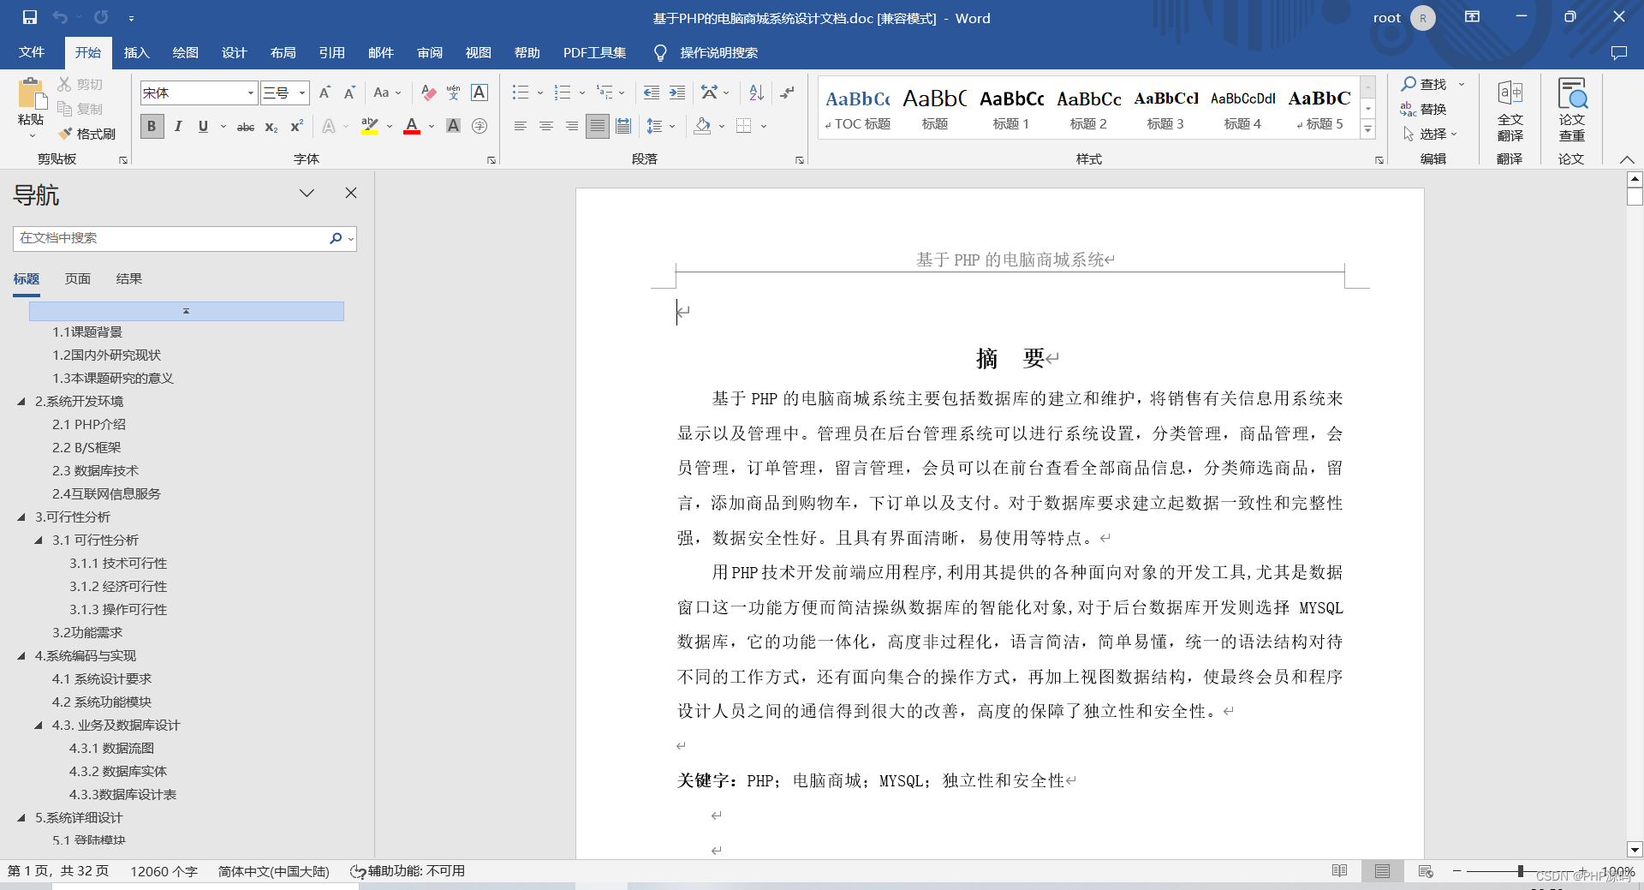
Task: Toggle superscript formatting
Action: pos(296,127)
